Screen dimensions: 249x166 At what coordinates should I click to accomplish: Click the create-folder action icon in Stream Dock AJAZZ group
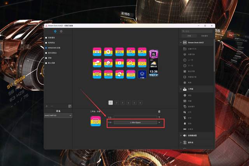pos(185,49)
